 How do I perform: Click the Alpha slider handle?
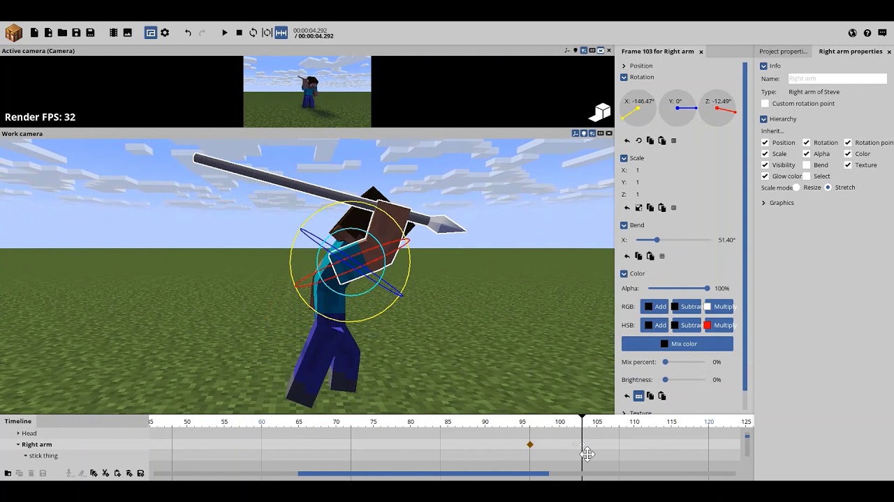coord(707,289)
